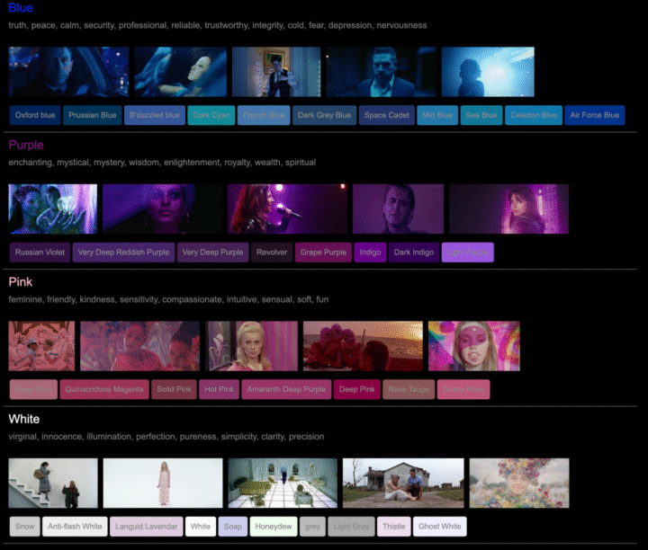View thumbnail of man adjusting tie in hallway
This screenshot has height=550, width=648.
click(x=276, y=72)
